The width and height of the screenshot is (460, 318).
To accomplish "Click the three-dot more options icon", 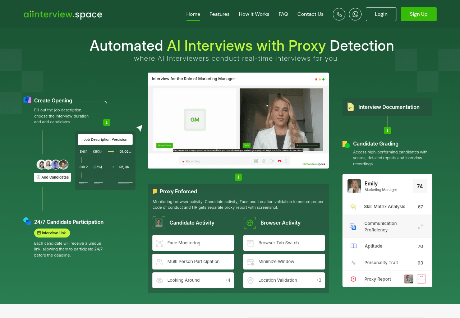I will pyautogui.click(x=286, y=161).
